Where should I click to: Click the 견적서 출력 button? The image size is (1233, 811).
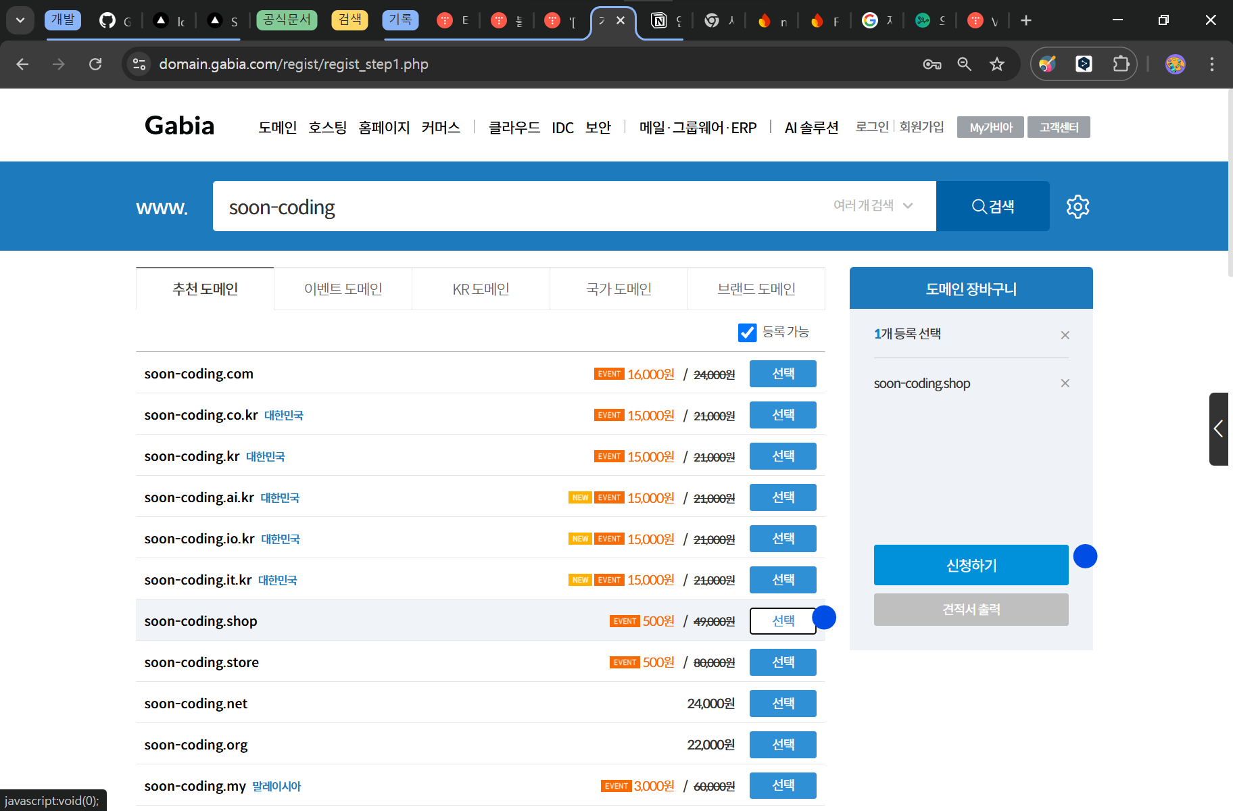971,610
